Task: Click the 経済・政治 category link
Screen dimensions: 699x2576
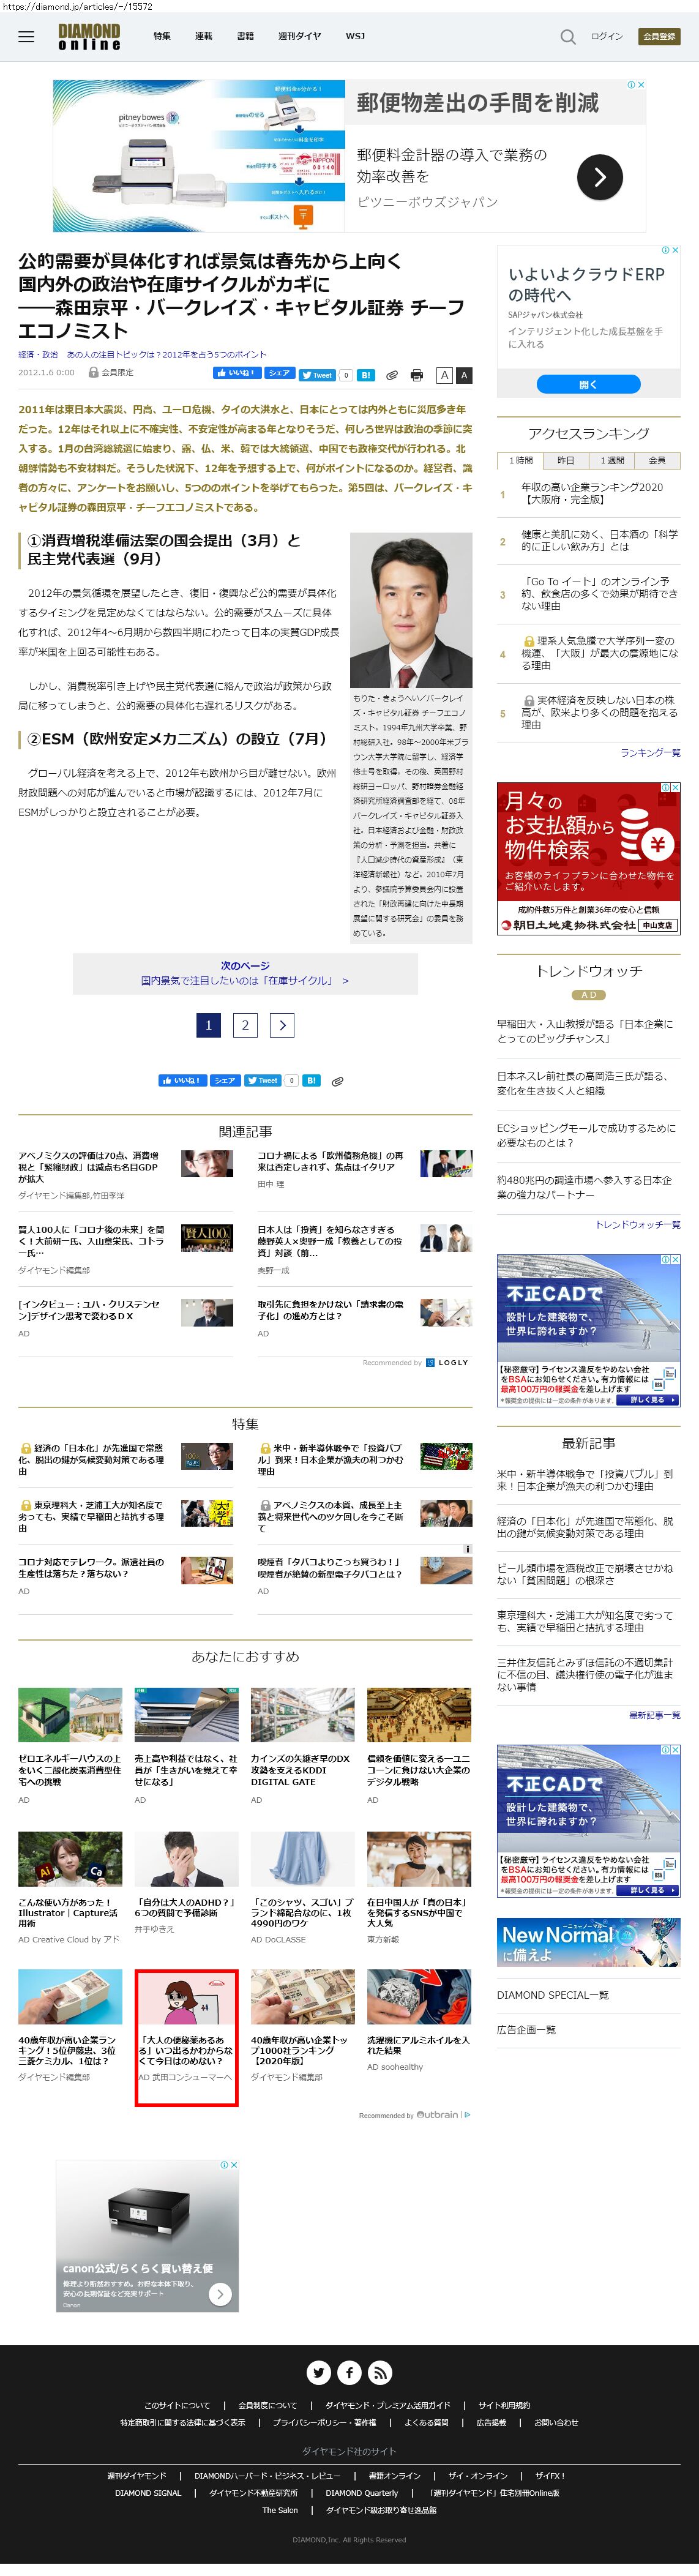Action: (38, 354)
